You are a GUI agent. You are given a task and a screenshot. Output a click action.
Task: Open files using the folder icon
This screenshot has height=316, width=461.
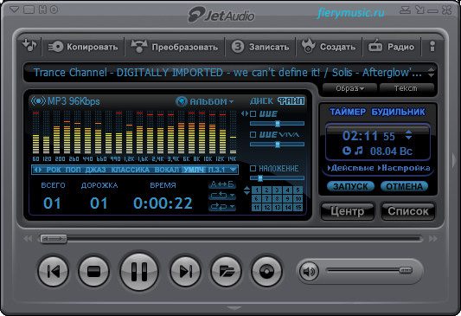tap(226, 271)
